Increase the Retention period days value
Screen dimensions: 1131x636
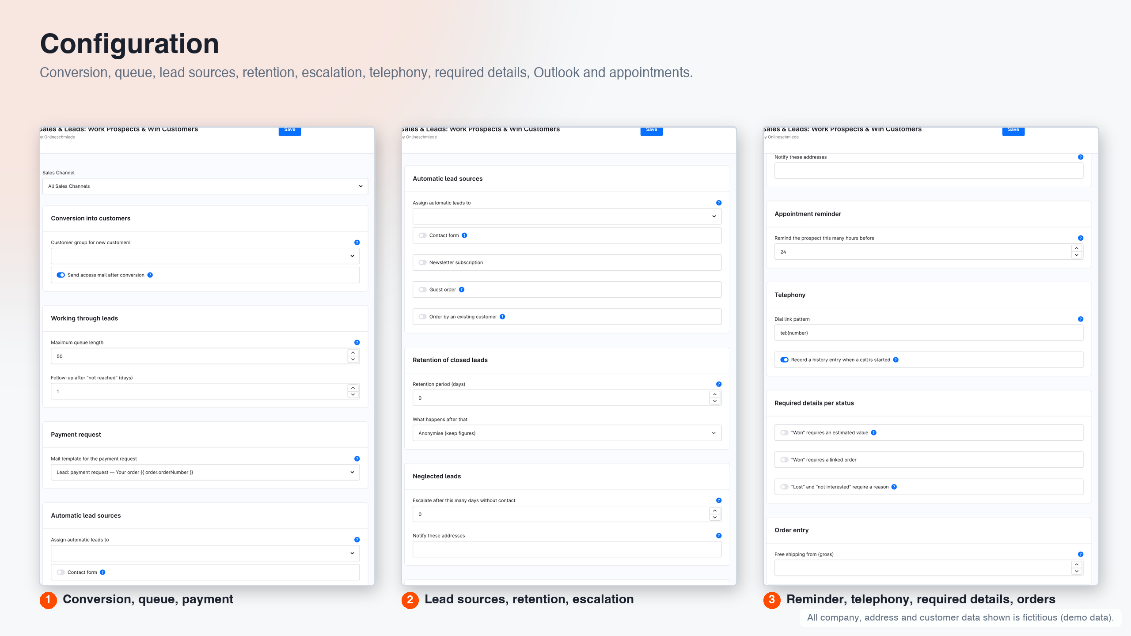tap(715, 394)
